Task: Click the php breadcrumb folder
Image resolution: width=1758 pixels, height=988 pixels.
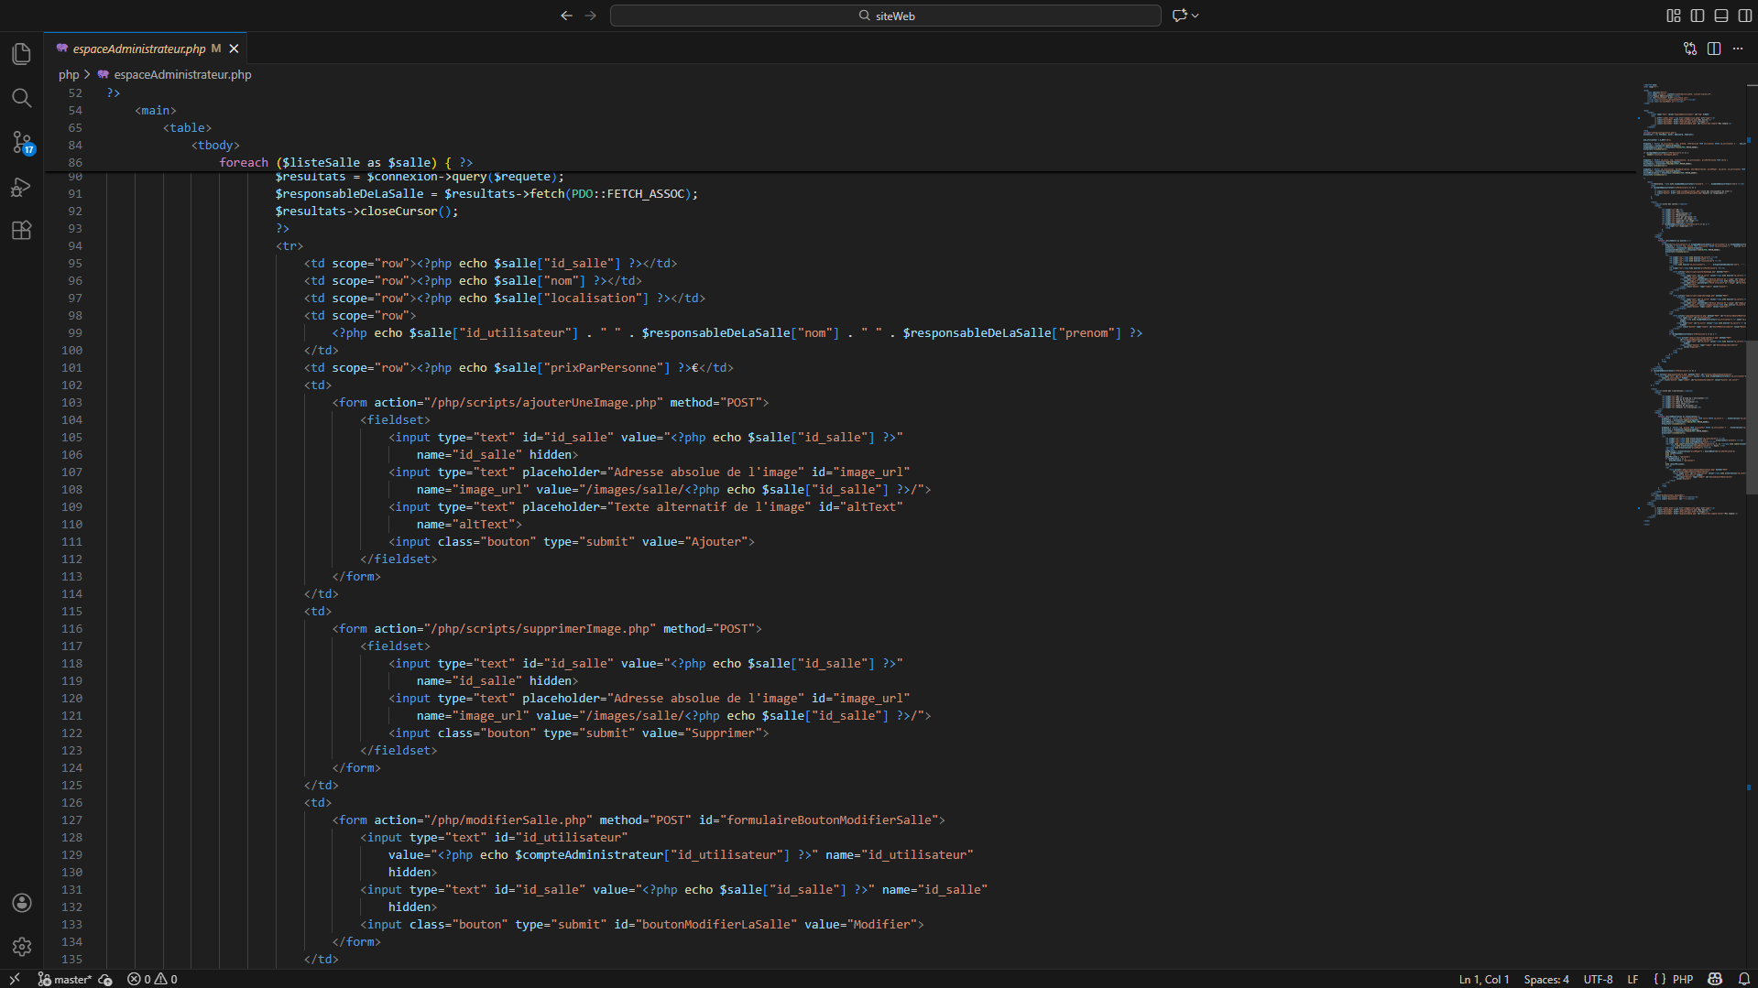Action: click(x=69, y=74)
